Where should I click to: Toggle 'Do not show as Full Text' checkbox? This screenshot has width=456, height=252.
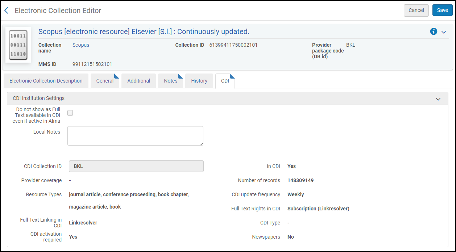point(70,113)
